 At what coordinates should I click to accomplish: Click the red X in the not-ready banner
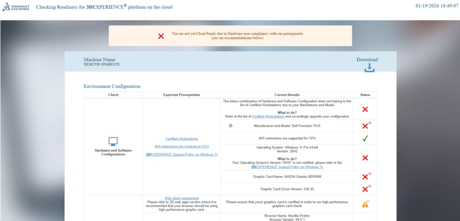click(161, 36)
